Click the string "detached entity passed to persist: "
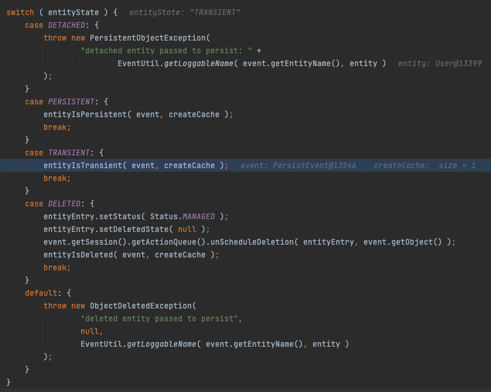This screenshot has height=392, width=491. [166, 51]
